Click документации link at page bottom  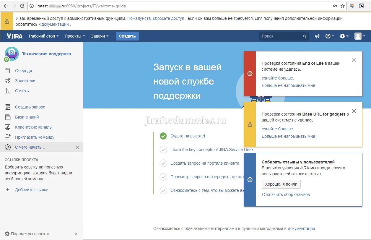301,228
